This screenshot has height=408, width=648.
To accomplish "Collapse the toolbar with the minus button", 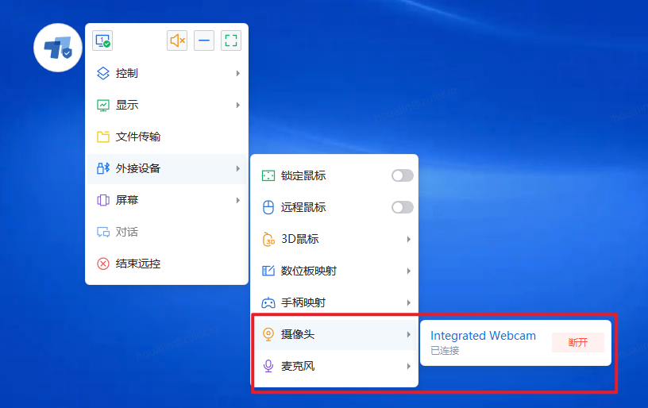I will [204, 40].
